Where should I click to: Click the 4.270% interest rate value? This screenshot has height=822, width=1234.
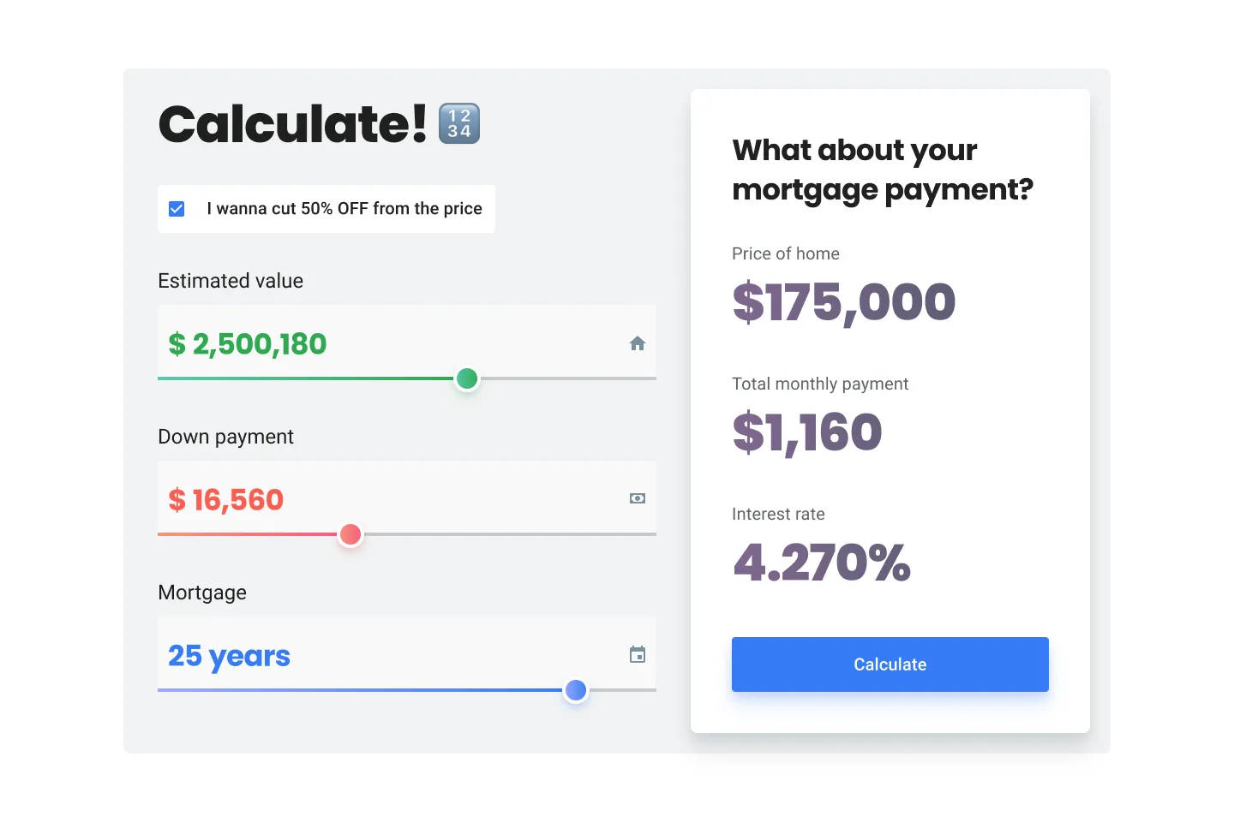(822, 563)
